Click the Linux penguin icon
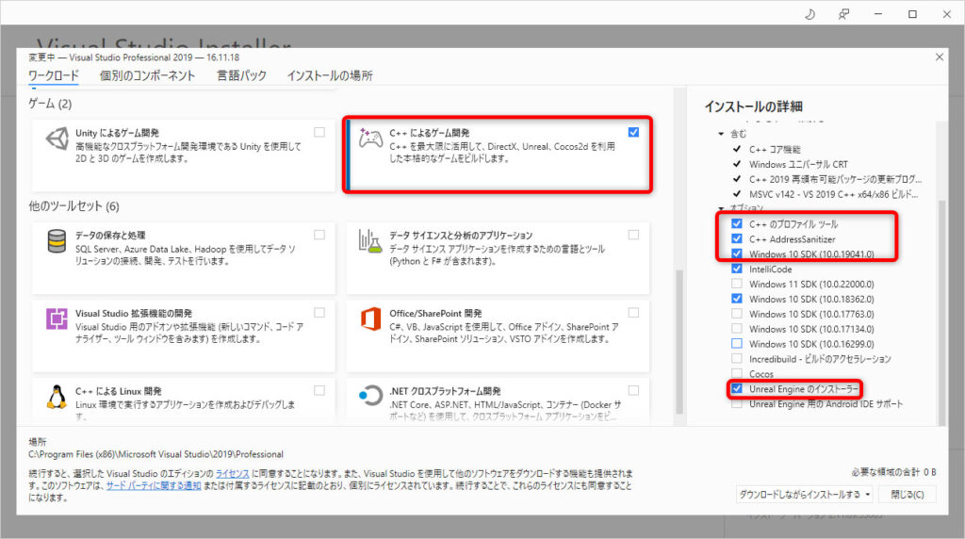965x539 pixels. pos(57,397)
